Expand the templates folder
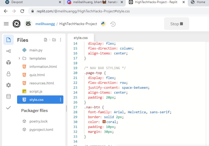The height and width of the screenshot is (146, 209). (x=19, y=58)
